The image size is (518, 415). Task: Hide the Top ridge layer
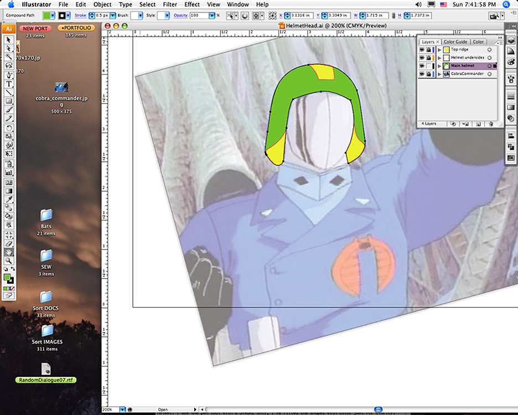click(x=422, y=50)
